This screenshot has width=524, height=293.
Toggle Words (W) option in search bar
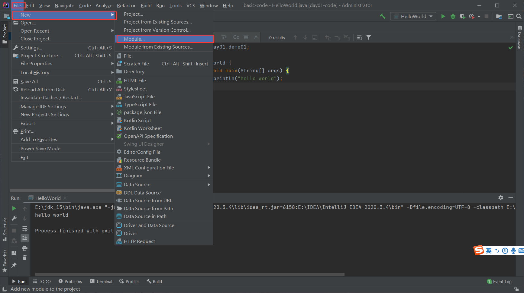click(x=246, y=37)
